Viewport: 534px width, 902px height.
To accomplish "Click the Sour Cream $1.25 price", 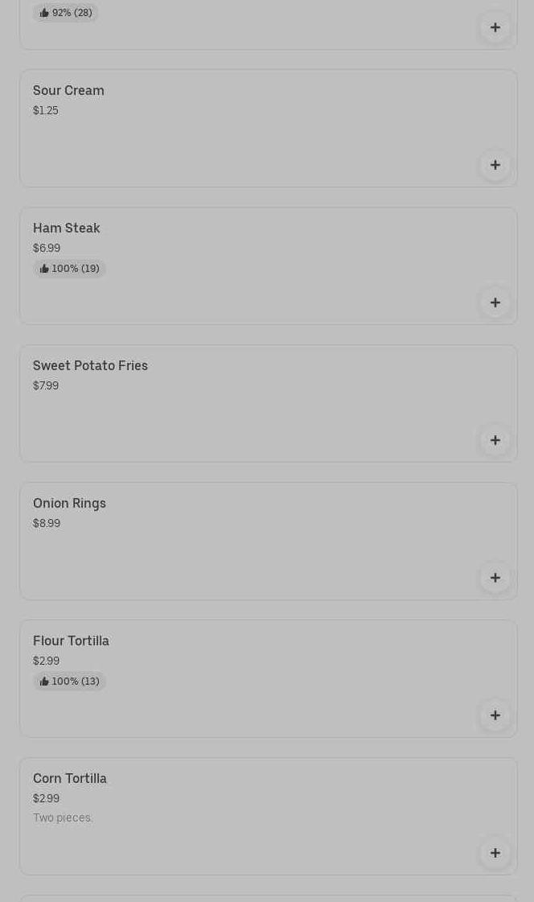I will pyautogui.click(x=46, y=111).
